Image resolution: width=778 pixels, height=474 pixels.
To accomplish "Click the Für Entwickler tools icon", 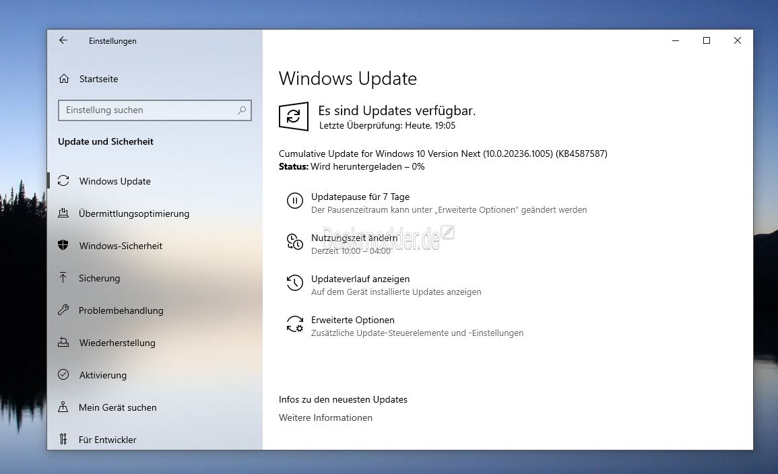I will click(x=63, y=439).
